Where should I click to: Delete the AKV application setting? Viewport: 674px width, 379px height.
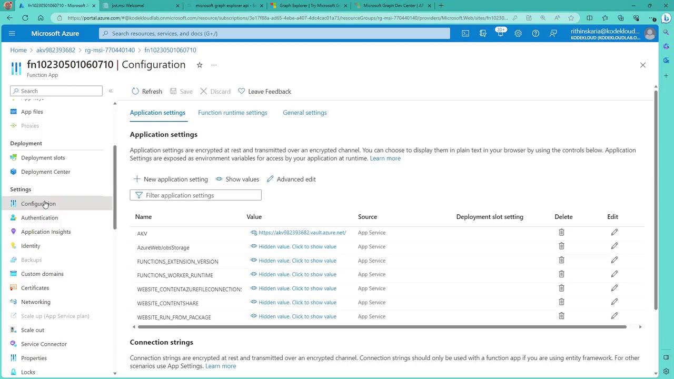pos(561,232)
